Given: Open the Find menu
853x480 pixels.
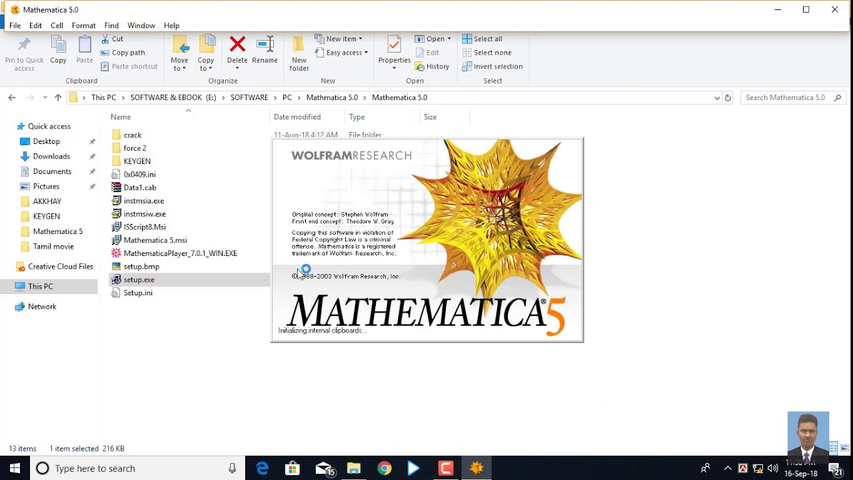Looking at the screenshot, I should pos(111,25).
